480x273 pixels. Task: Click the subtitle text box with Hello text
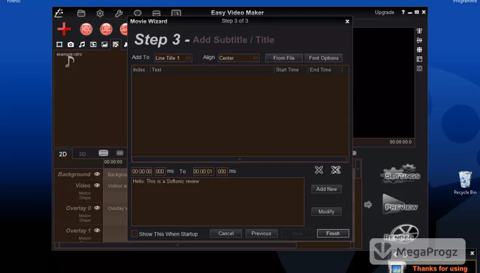(x=218, y=202)
